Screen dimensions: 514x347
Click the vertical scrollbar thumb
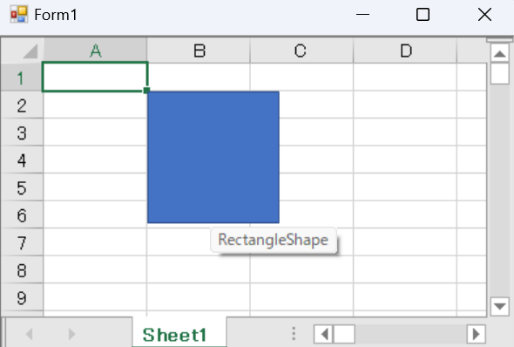pyautogui.click(x=499, y=73)
